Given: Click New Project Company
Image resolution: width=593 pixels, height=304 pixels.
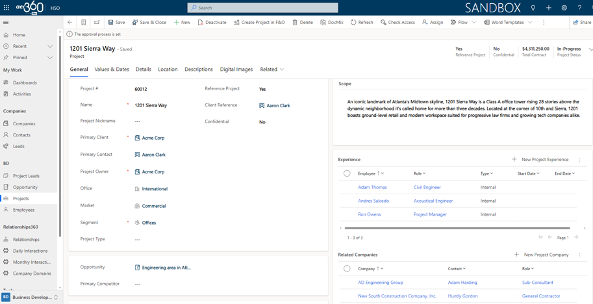Looking at the screenshot, I should coord(541,255).
